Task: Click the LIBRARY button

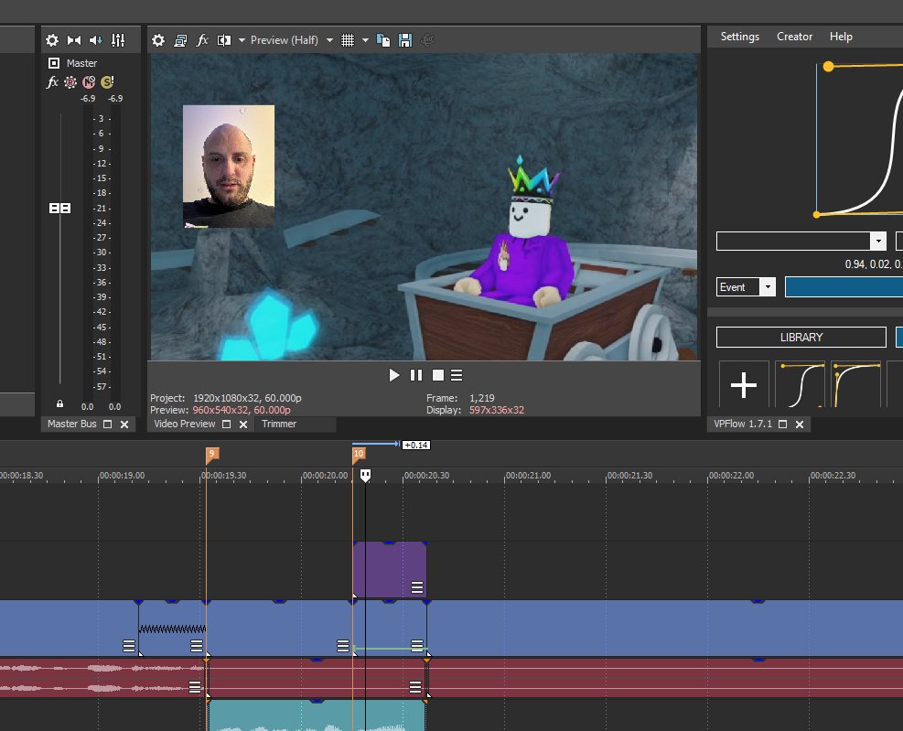Action: 801,337
